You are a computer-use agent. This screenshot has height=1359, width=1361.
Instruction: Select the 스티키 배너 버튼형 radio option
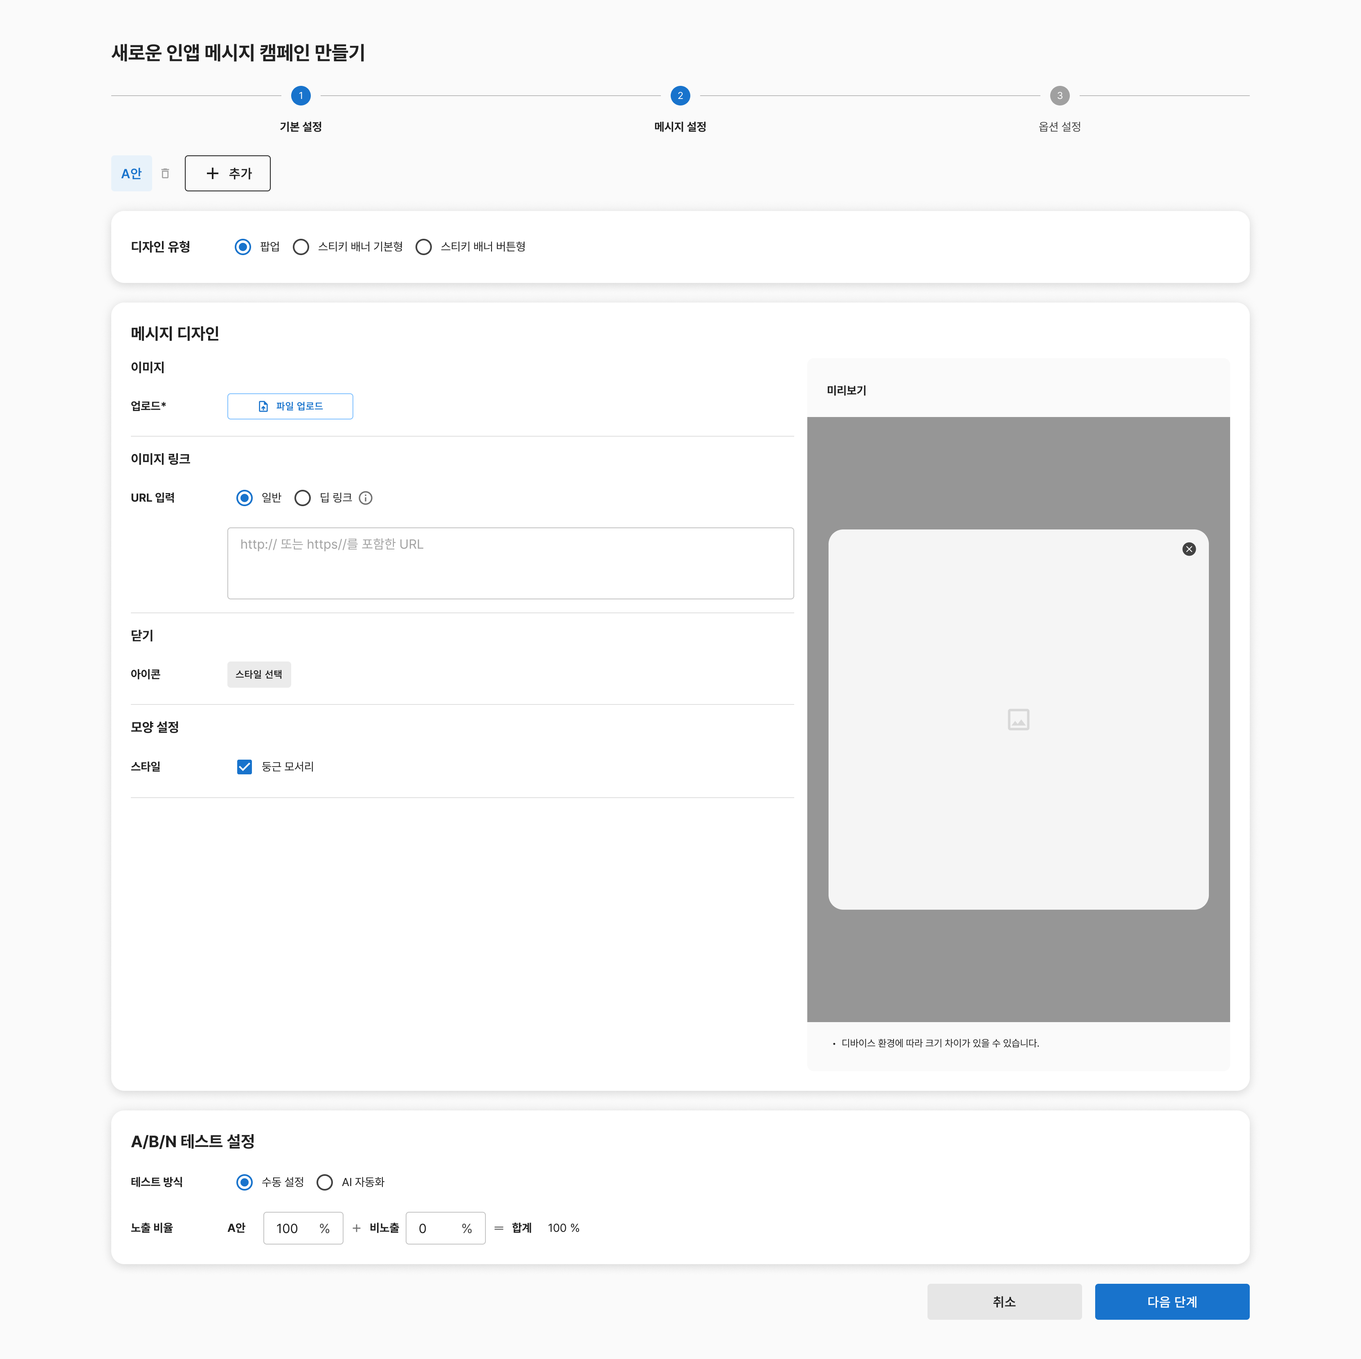(424, 247)
